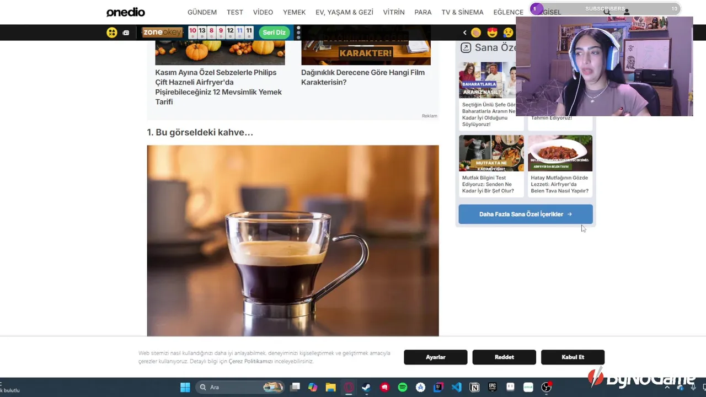Click the small game icon beside yellow emoji
The width and height of the screenshot is (706, 397).
pos(126,33)
